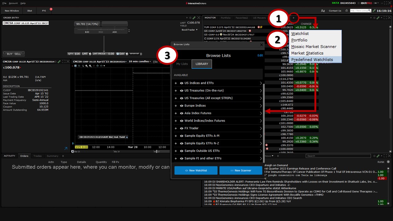Click the font size Aa icon

323,11
